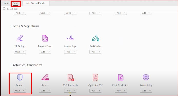The width and height of the screenshot is (178, 96).
Task: Click the Forms & Signatures heading
Action: 25,26
